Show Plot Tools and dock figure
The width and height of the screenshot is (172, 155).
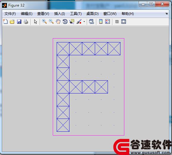[124, 22]
